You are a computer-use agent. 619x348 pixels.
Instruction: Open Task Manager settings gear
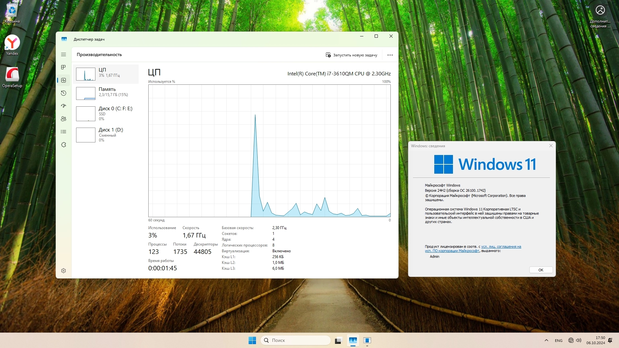click(x=64, y=271)
